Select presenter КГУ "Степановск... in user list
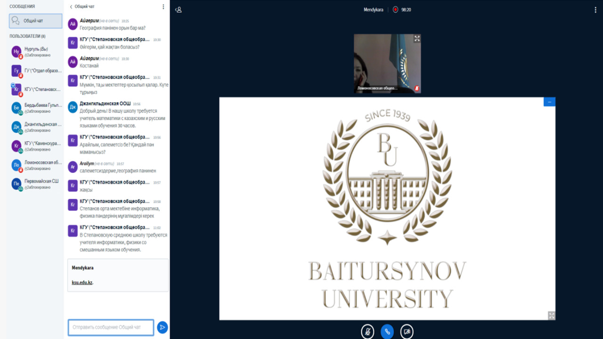 coord(36,89)
